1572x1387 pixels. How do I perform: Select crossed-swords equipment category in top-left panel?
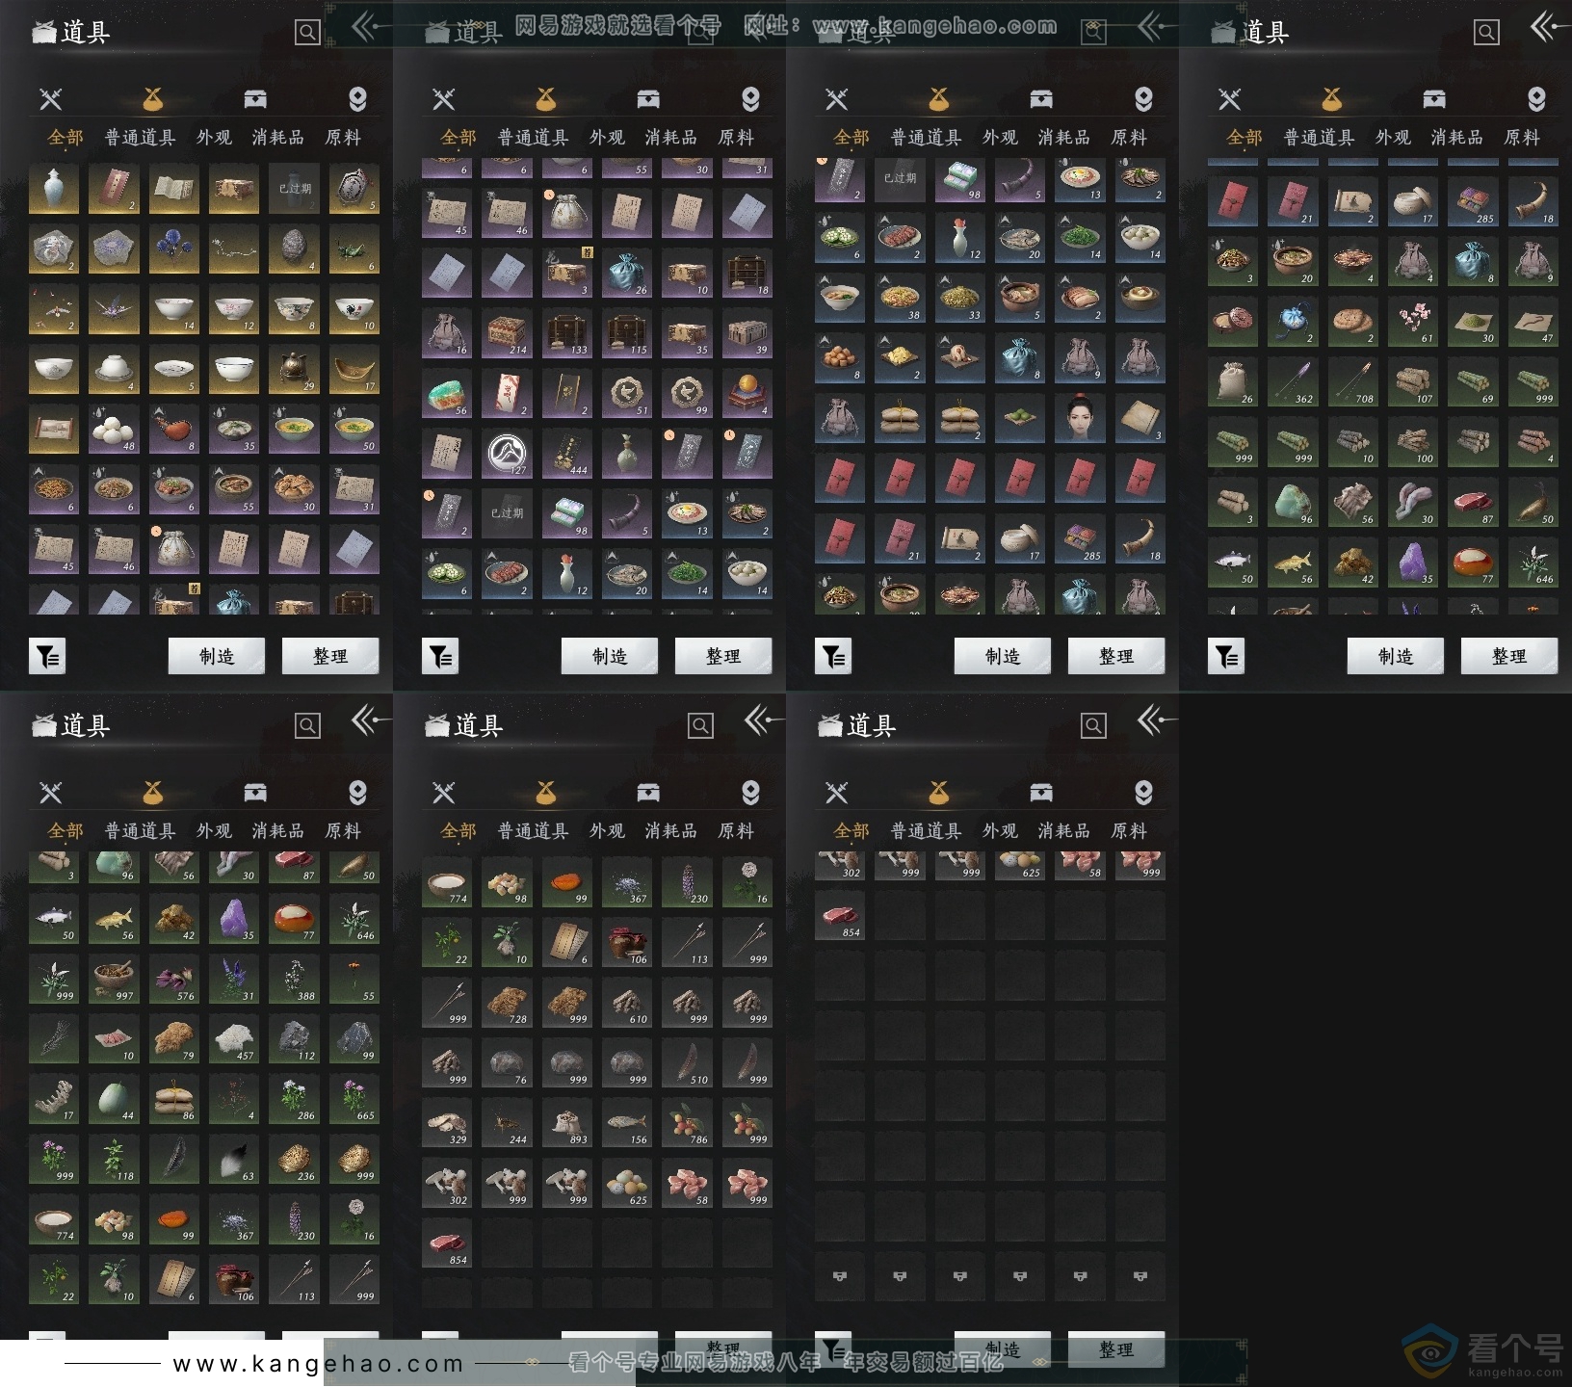[51, 99]
